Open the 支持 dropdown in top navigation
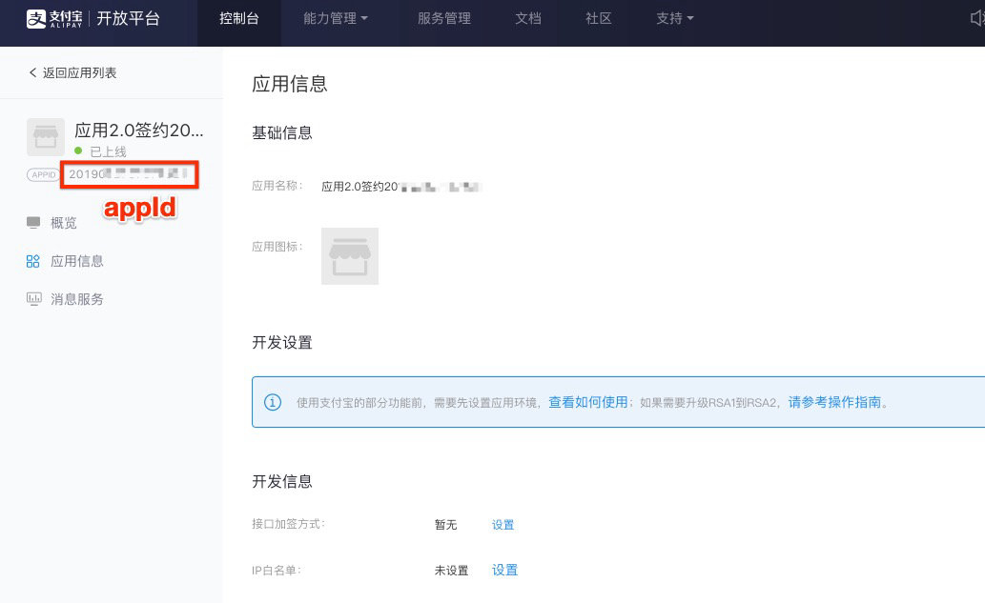This screenshot has width=985, height=603. 674,18
